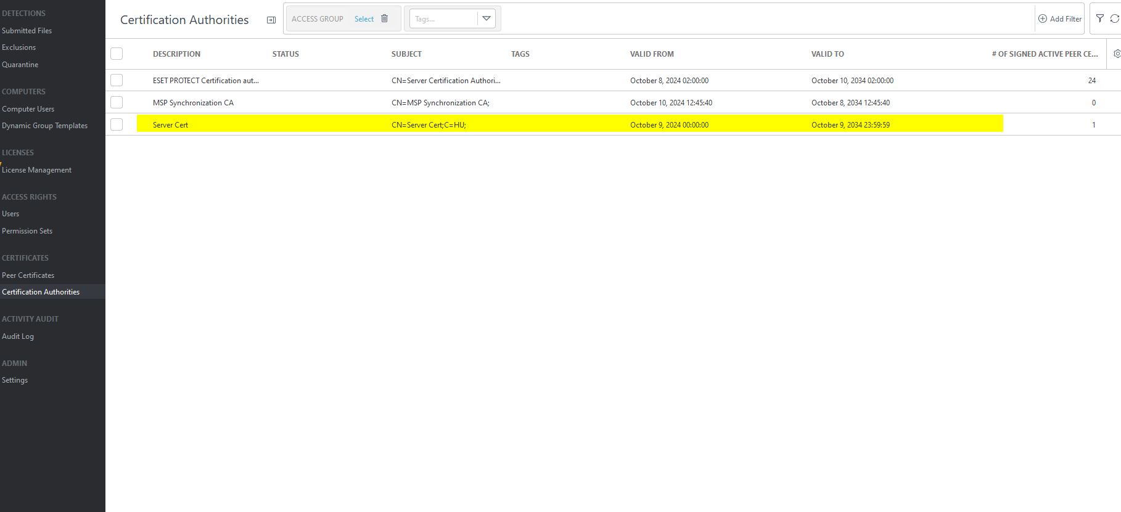Sort table by Valid From column
The image size is (1121, 512).
click(x=652, y=54)
